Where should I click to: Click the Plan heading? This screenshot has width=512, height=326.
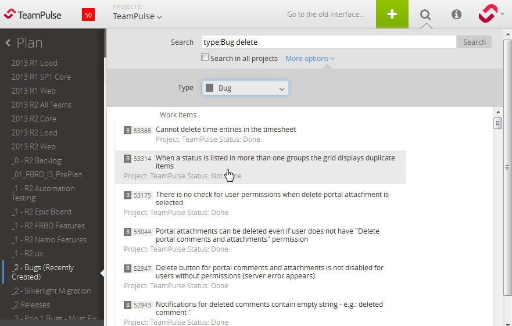point(30,43)
